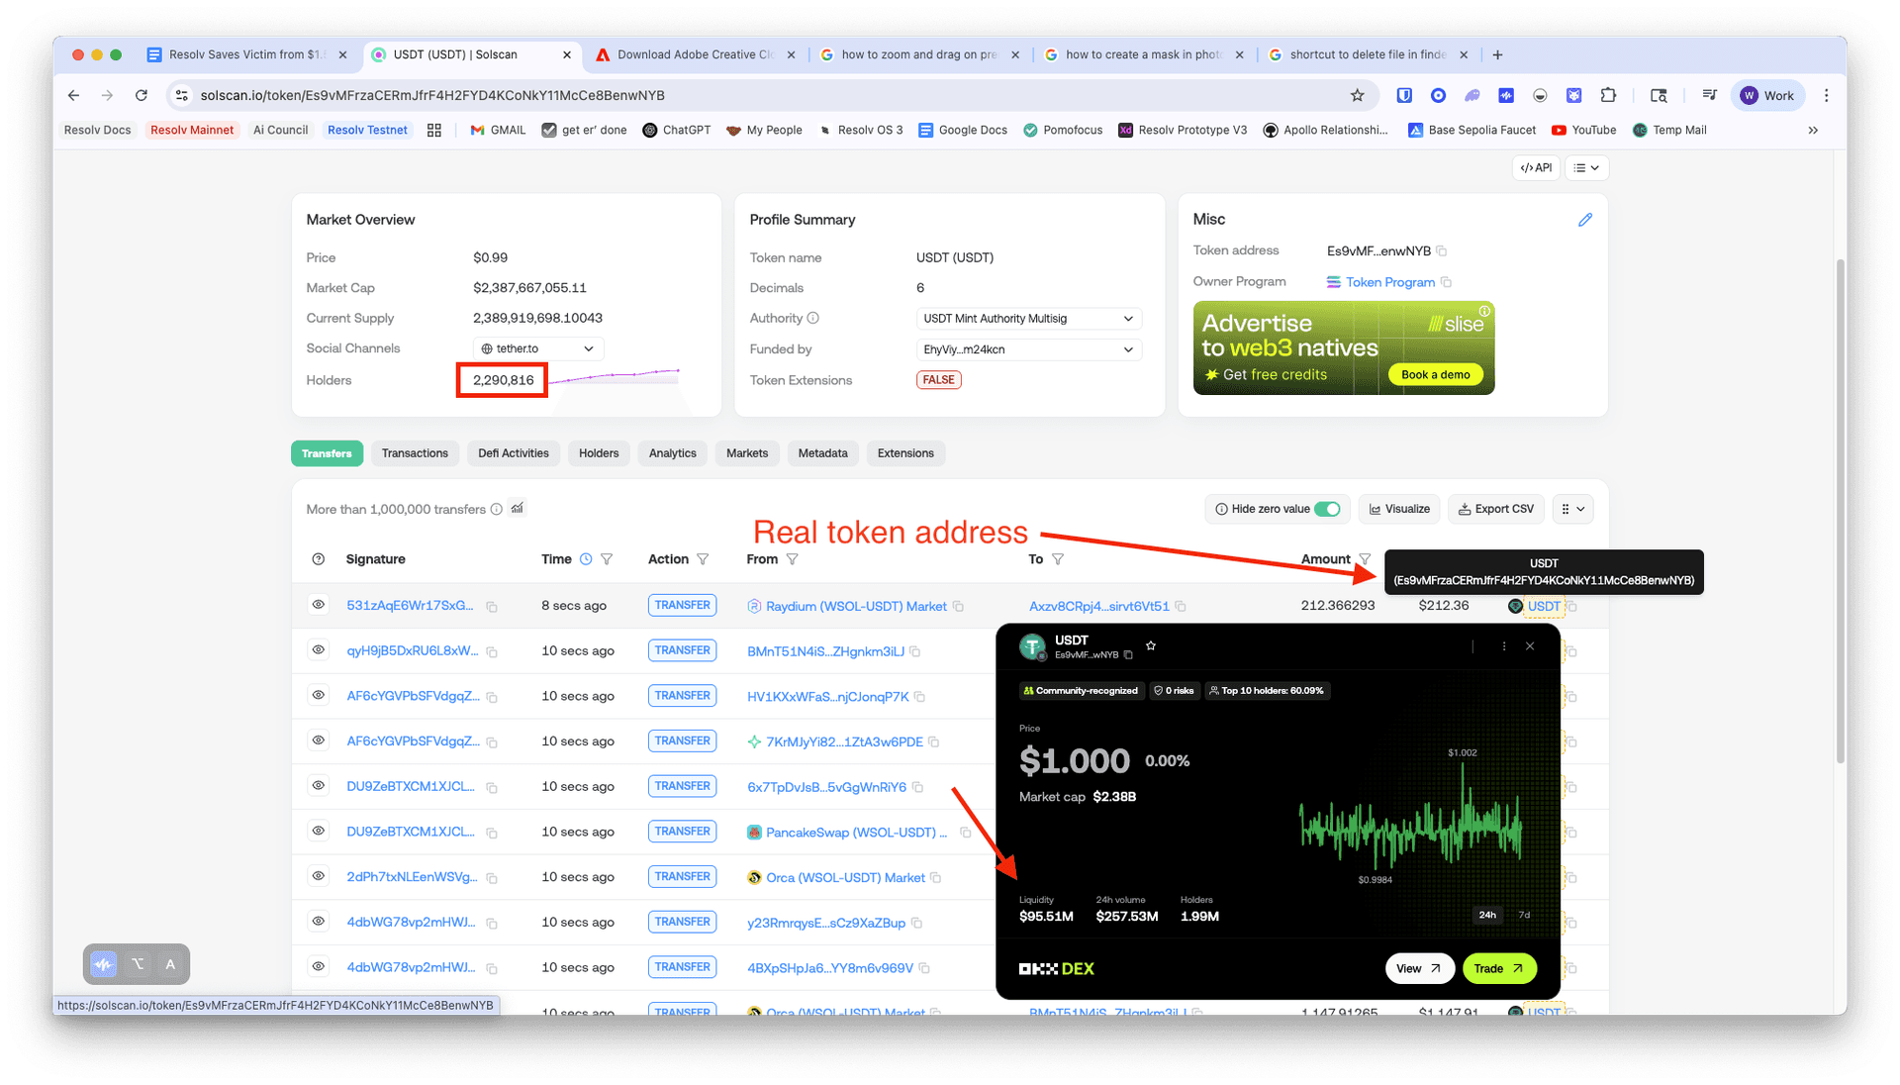Copy the token address Es9vMF...enwNYB
Viewport: 1900px width, 1085px height.
pyautogui.click(x=1442, y=251)
